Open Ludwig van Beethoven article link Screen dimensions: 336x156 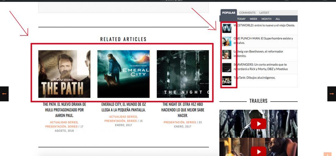258,53
